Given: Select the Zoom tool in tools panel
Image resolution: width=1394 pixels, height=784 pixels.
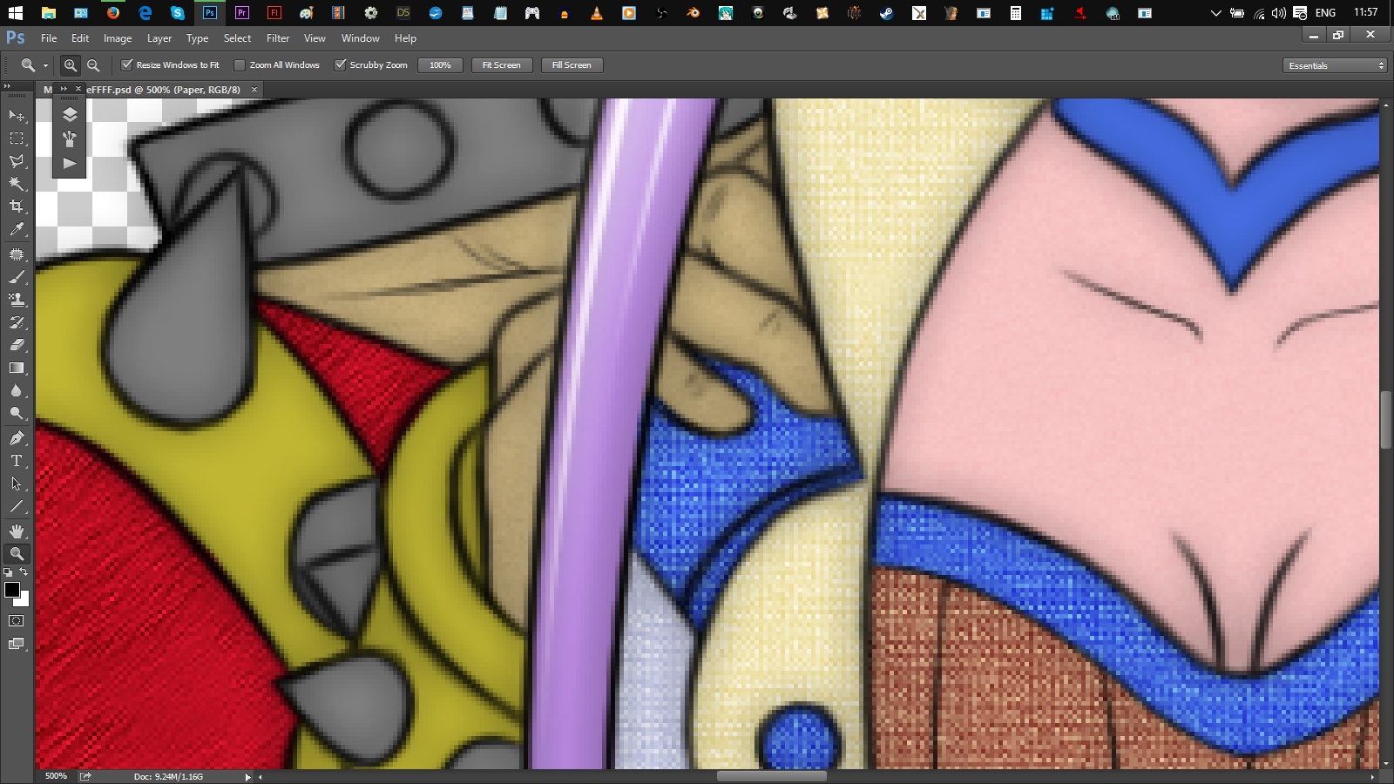Looking at the screenshot, I should (x=17, y=554).
